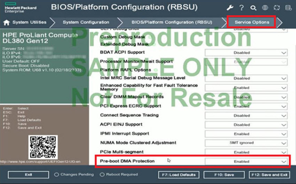Open NUMA Mode Clustered Adjustment dropdown
This screenshot has height=184, width=296.
tap(246, 143)
